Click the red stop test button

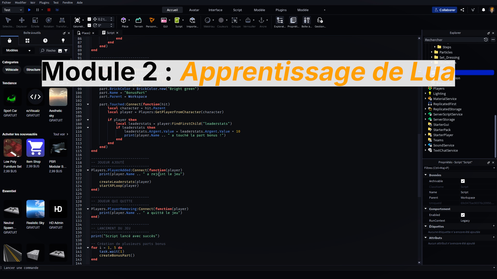[x=49, y=10]
